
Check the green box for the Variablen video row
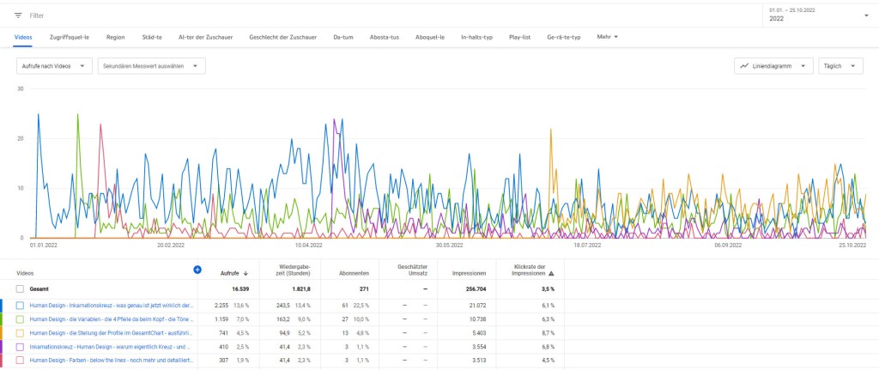coord(21,318)
